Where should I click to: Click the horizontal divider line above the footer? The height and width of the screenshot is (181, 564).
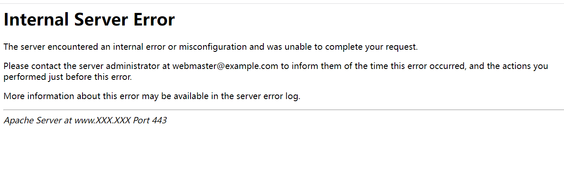tap(283, 110)
